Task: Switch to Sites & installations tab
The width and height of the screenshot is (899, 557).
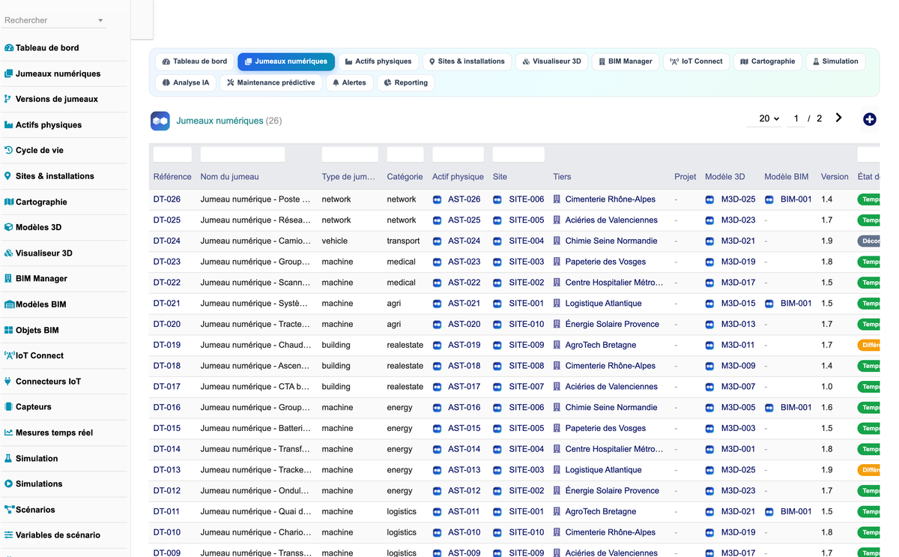Action: click(466, 61)
